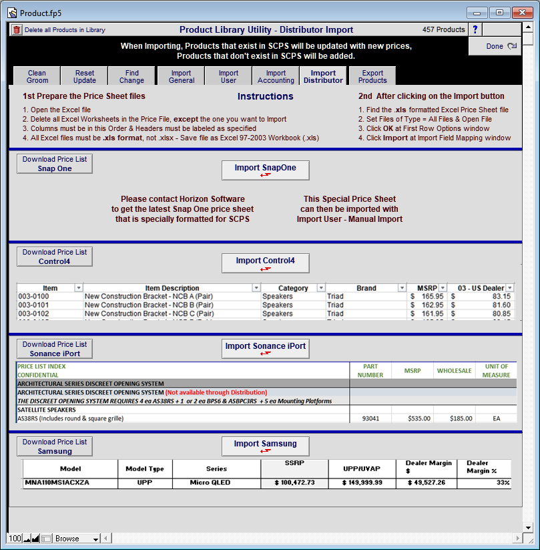Screen dimensions: 540x550
Task: Click the Product.fp5 file icon in title bar
Action: click(12, 13)
